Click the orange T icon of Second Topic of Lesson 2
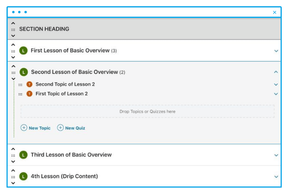285x193 pixels. (x=29, y=84)
